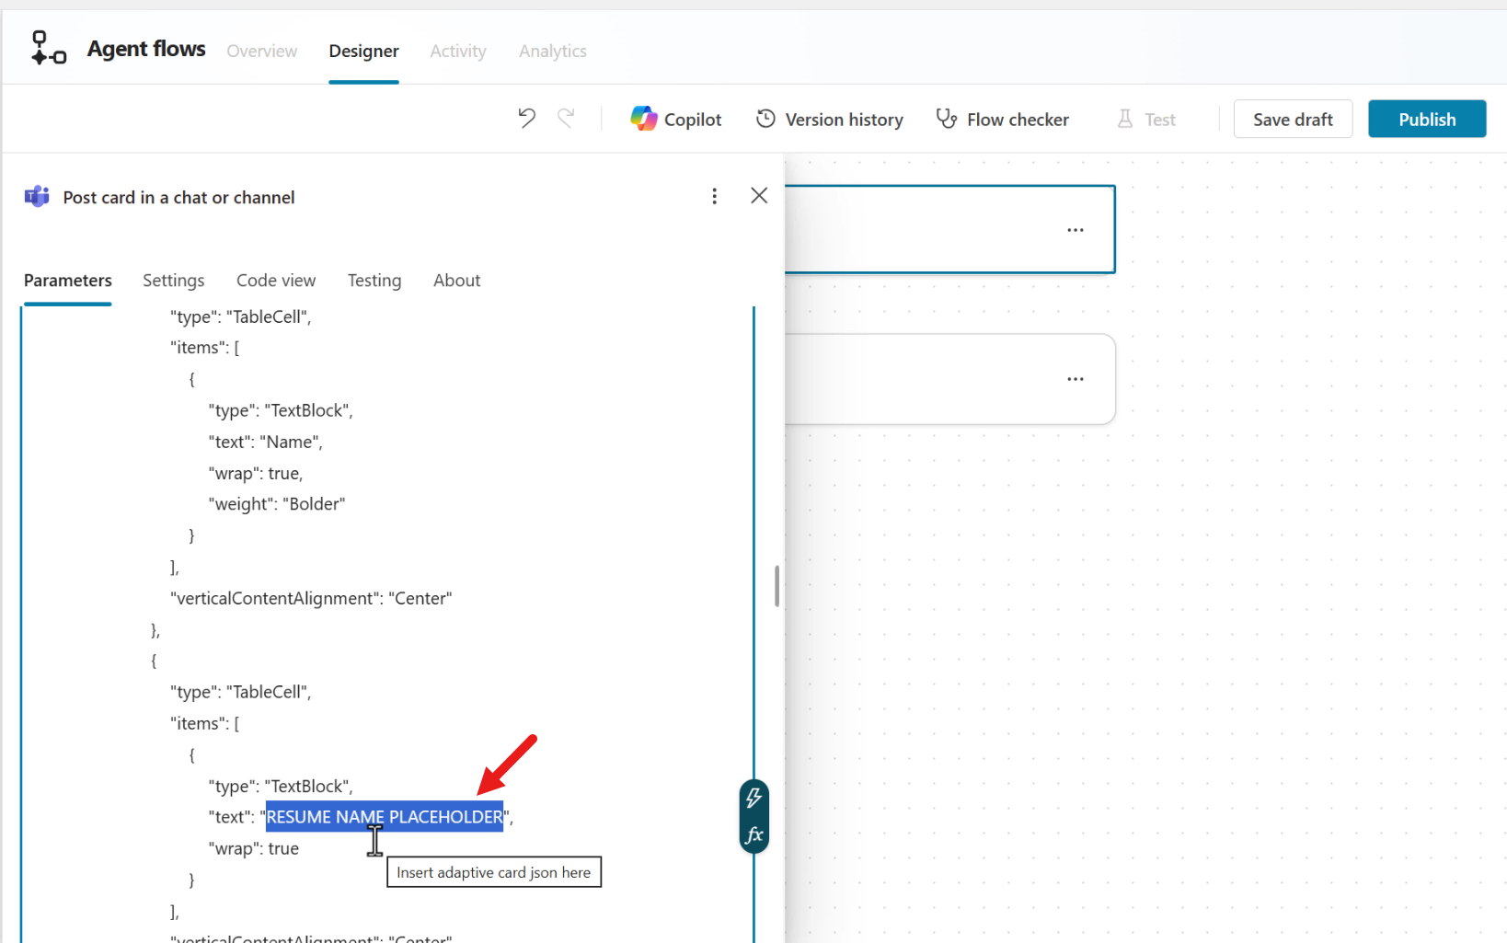
Task: Open more options for Post card action
Action: tap(714, 196)
